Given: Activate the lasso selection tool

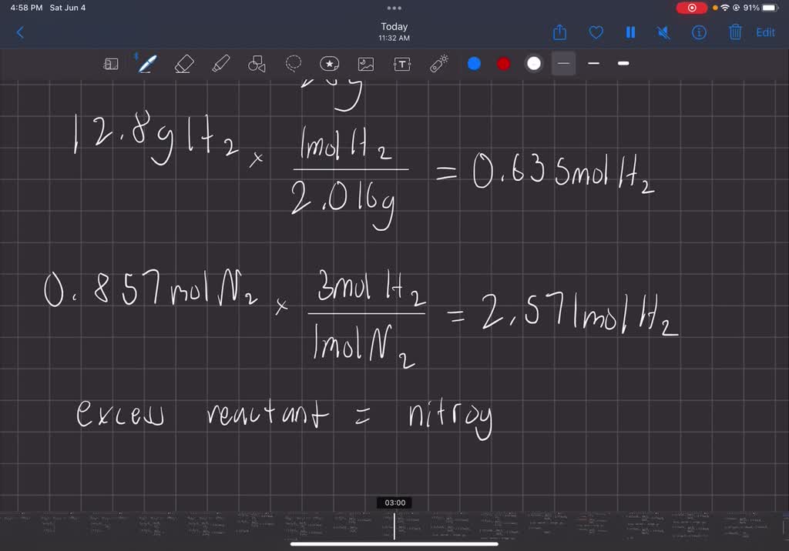Looking at the screenshot, I should (x=294, y=64).
